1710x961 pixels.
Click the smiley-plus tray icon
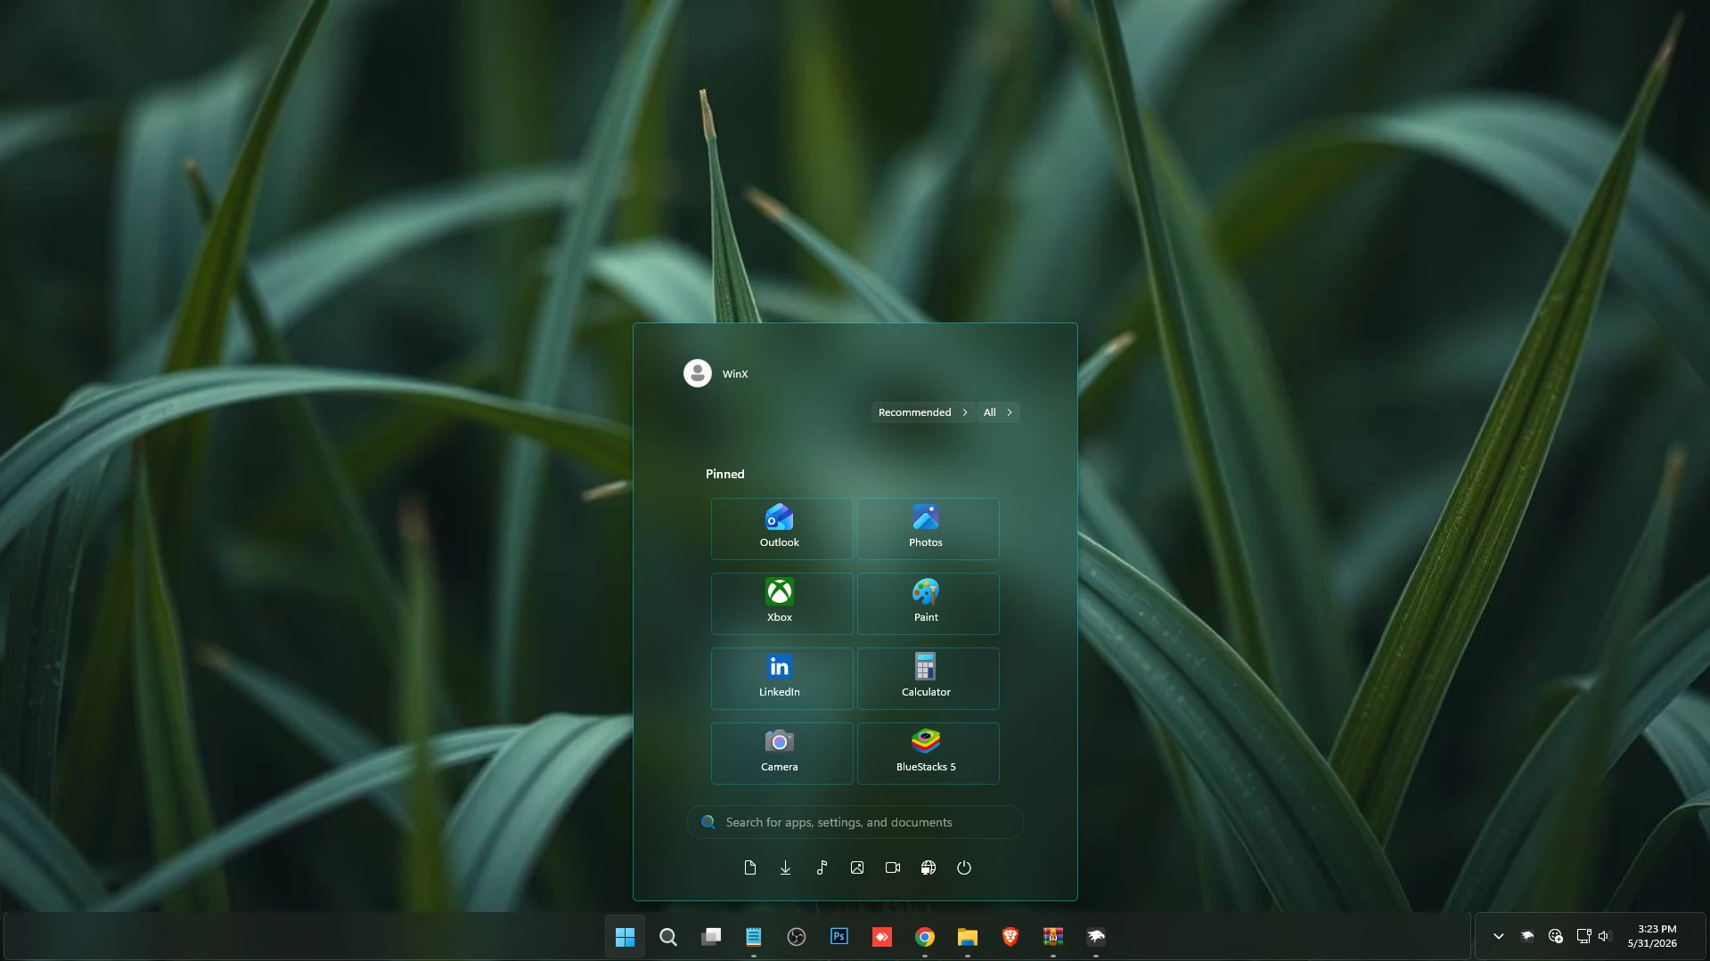point(1556,936)
